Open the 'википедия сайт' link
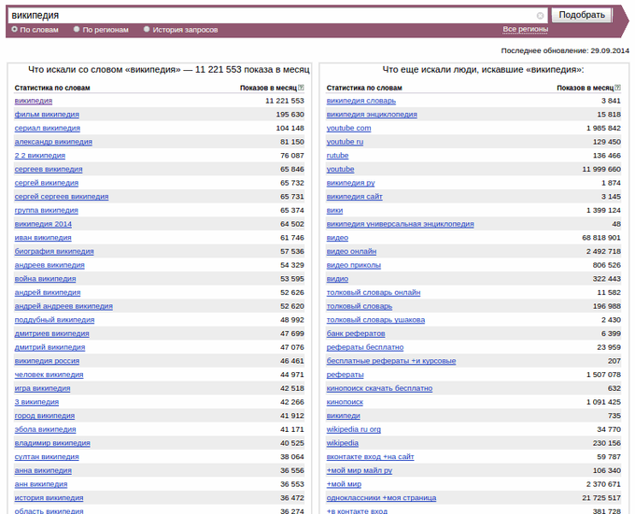This screenshot has width=635, height=514. point(354,197)
